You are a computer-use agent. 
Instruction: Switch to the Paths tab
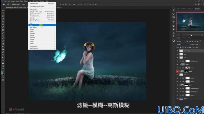[190, 38]
